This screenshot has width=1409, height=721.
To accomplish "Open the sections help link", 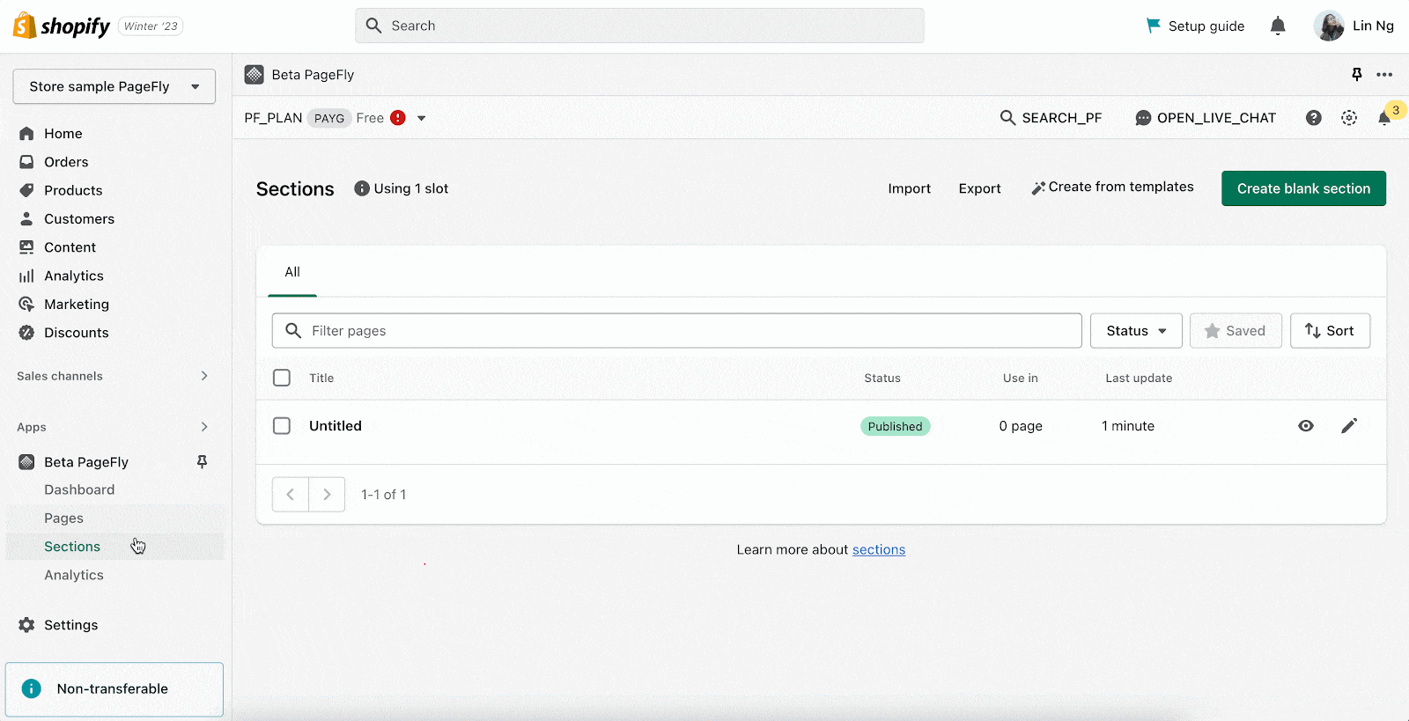I will [x=879, y=549].
